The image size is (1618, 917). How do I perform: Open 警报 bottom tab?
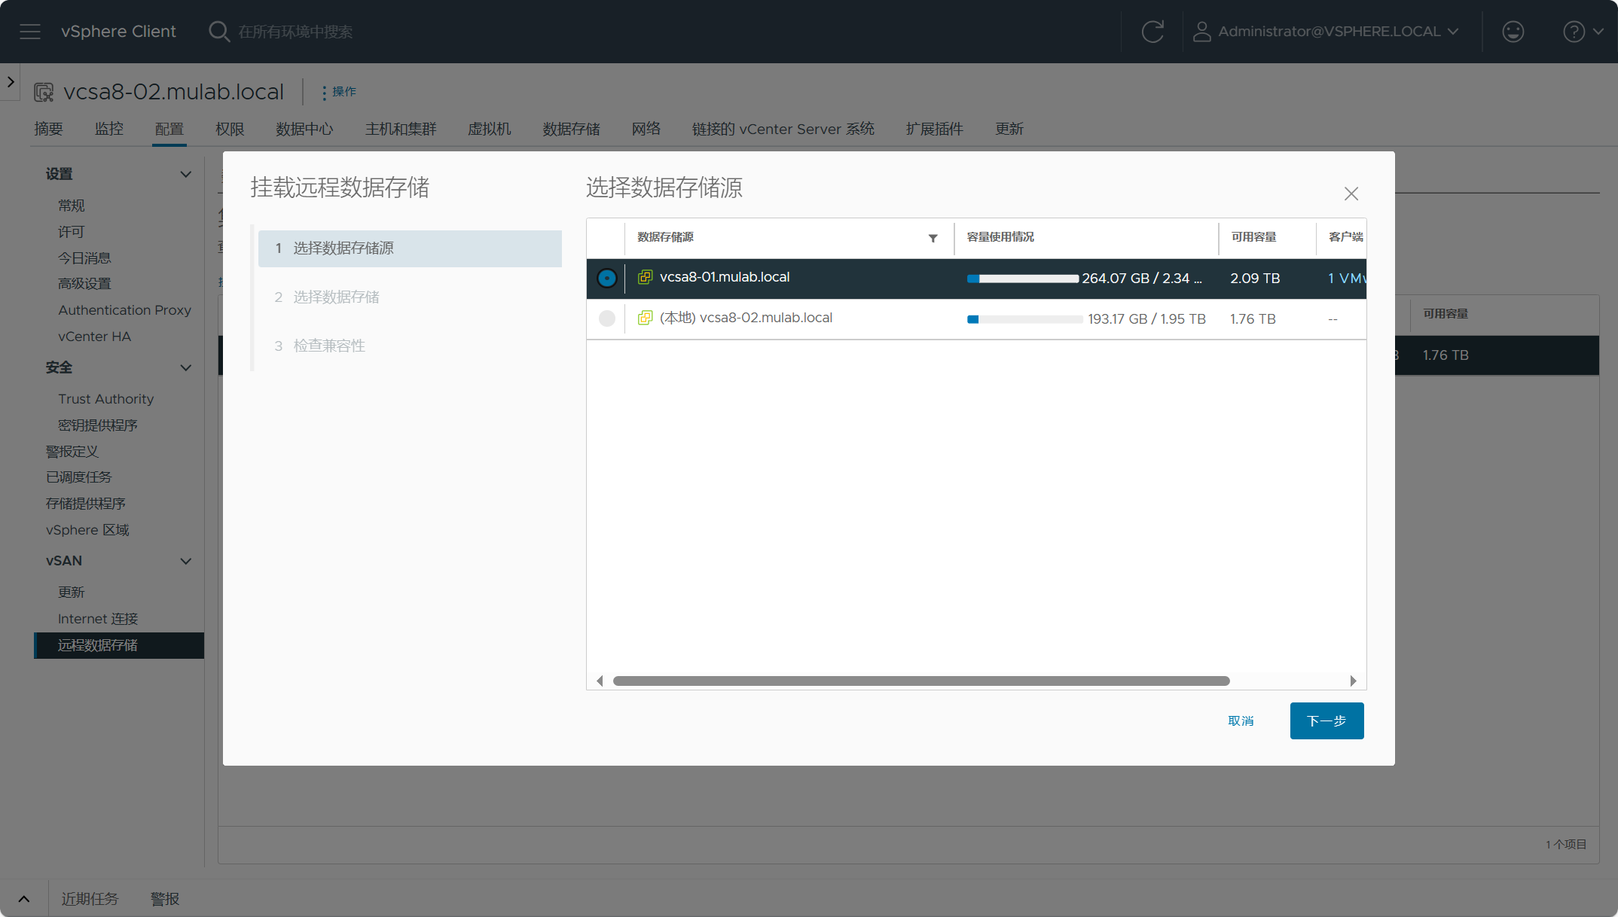[x=165, y=899]
